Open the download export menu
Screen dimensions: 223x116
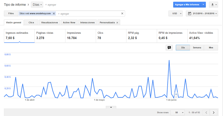(214, 4)
